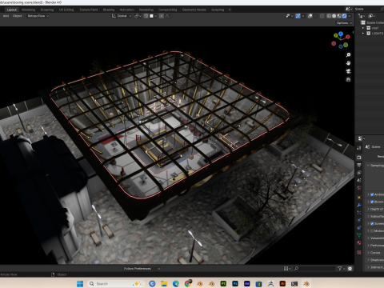Image resolution: width=384 pixels, height=288 pixels.
Task: Open the Object properties tab
Action: [359, 198]
